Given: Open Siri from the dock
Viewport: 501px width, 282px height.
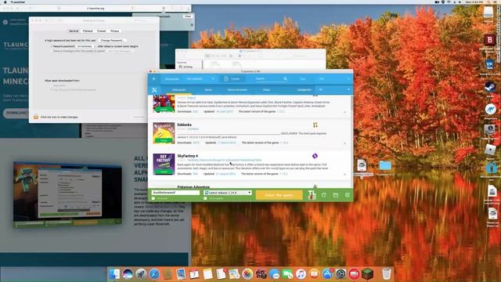Looking at the screenshot, I should [x=128, y=274].
